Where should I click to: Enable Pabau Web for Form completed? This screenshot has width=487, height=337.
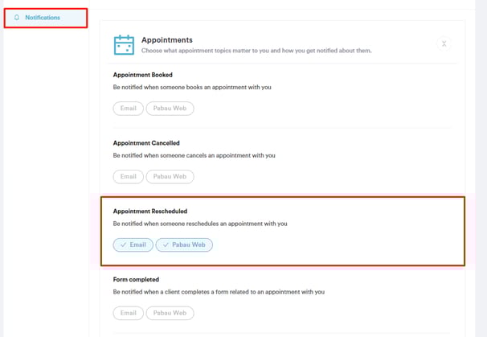170,314
